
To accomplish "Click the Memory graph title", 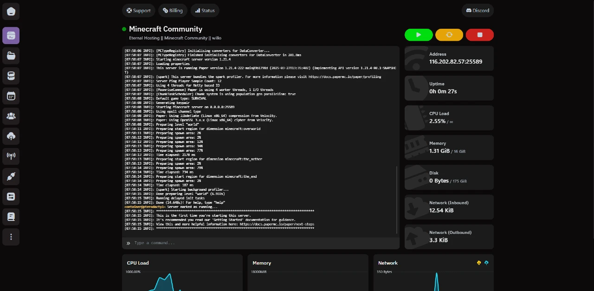I will click(262, 263).
